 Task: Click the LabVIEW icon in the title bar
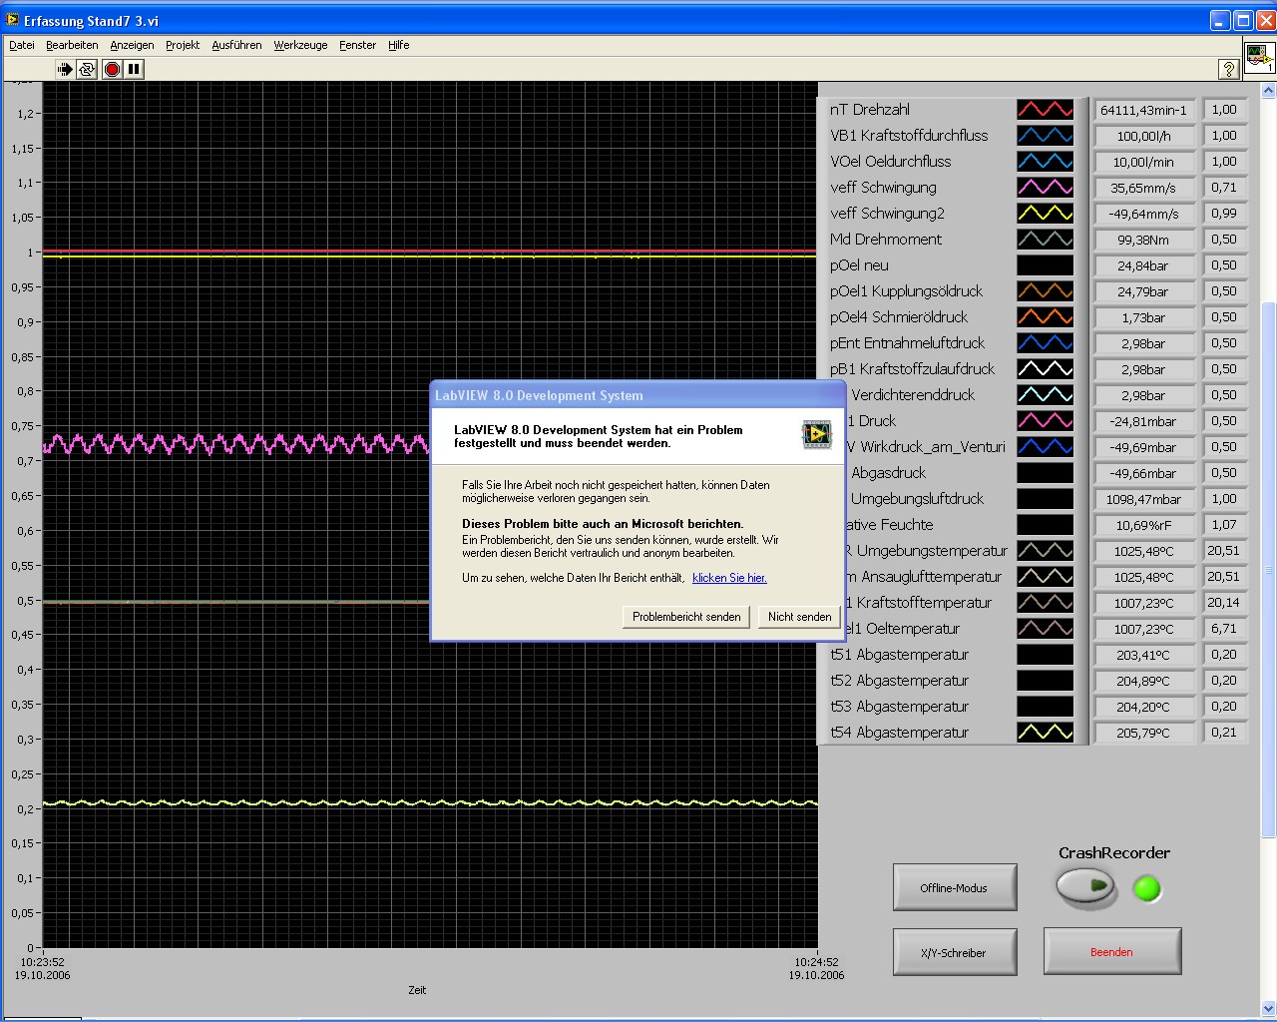(13, 20)
